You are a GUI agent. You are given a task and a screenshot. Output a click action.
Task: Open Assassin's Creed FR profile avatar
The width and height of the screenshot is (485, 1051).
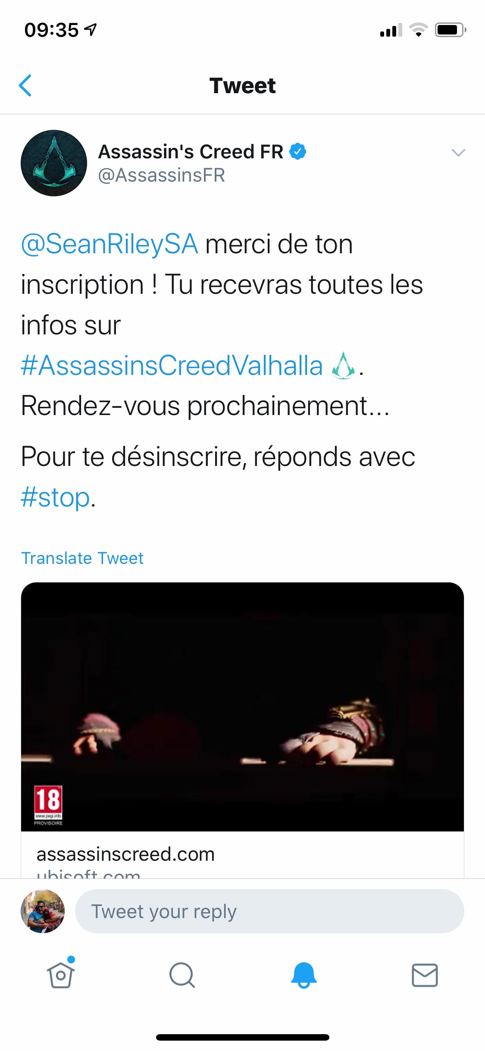point(54,163)
